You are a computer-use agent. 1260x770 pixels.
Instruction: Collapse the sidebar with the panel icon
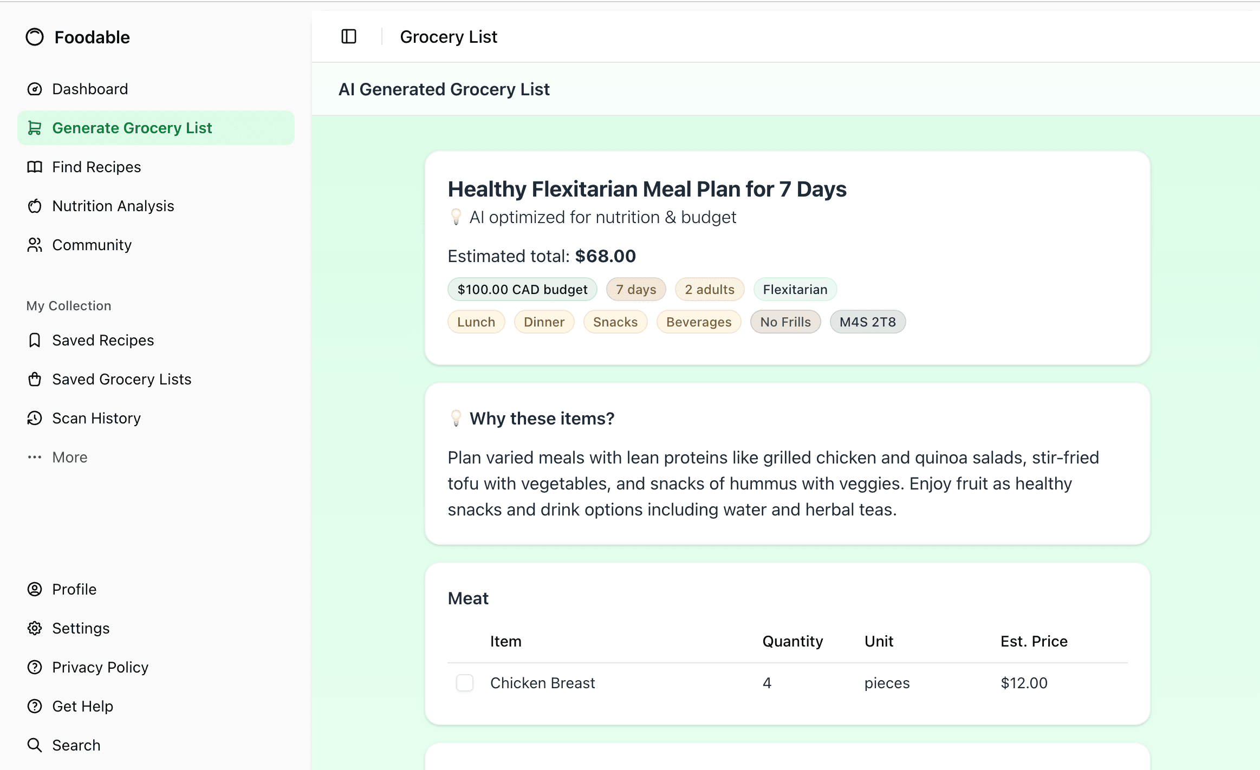point(348,36)
